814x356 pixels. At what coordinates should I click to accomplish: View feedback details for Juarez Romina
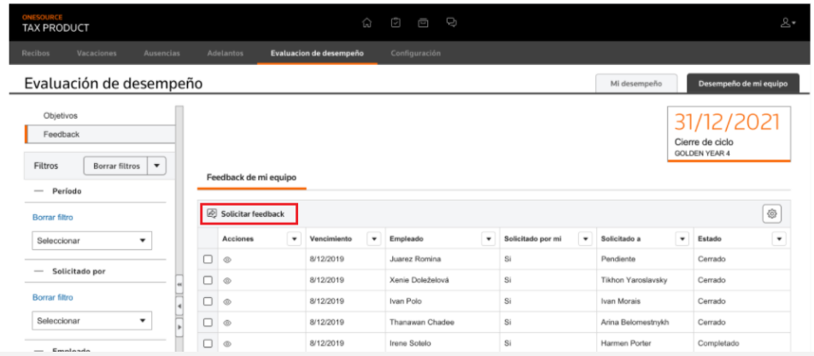227,260
